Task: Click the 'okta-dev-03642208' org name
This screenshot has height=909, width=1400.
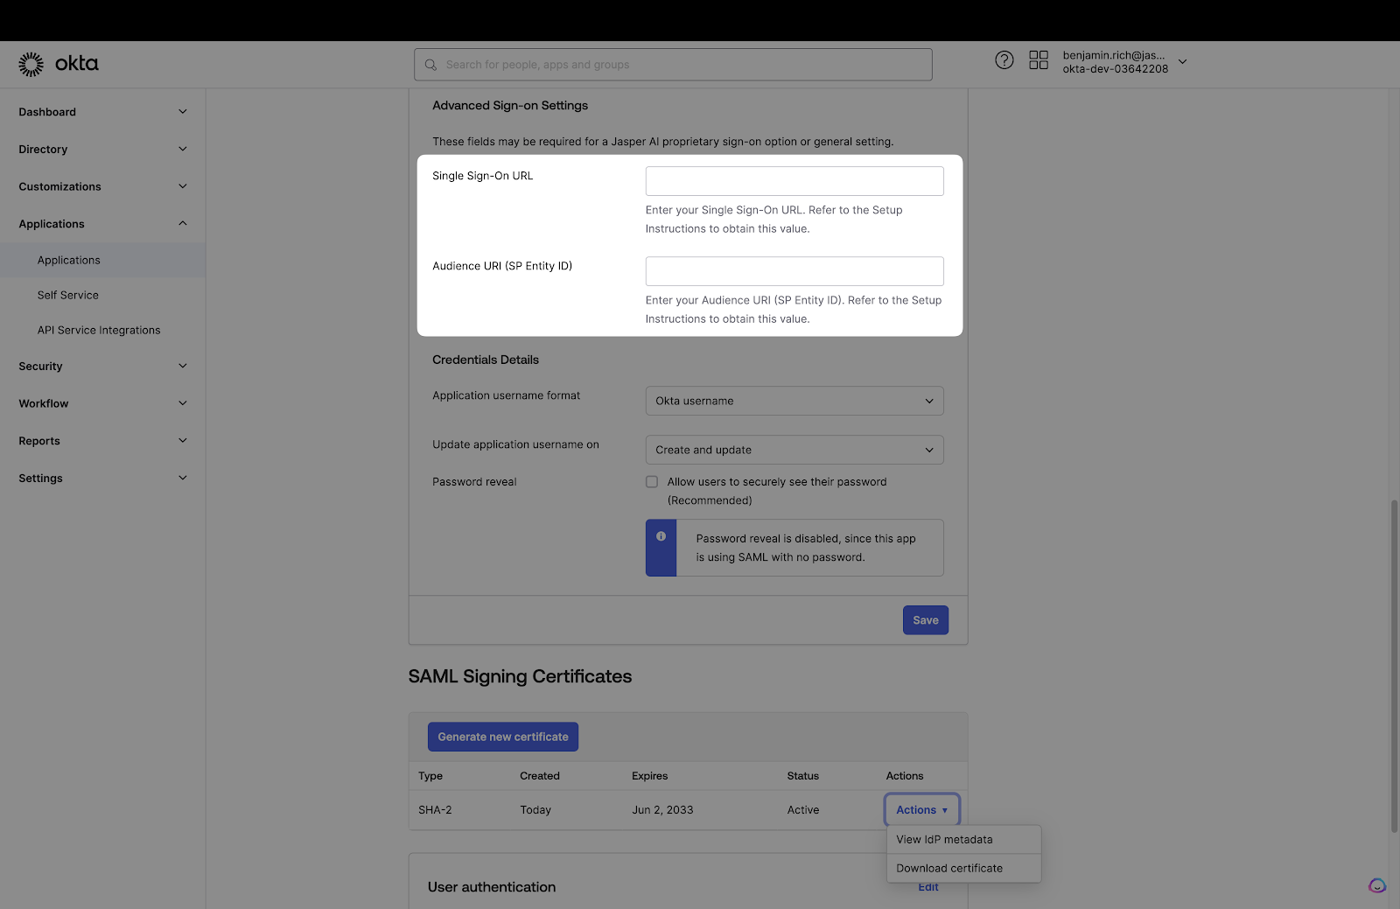Action: tap(1116, 69)
